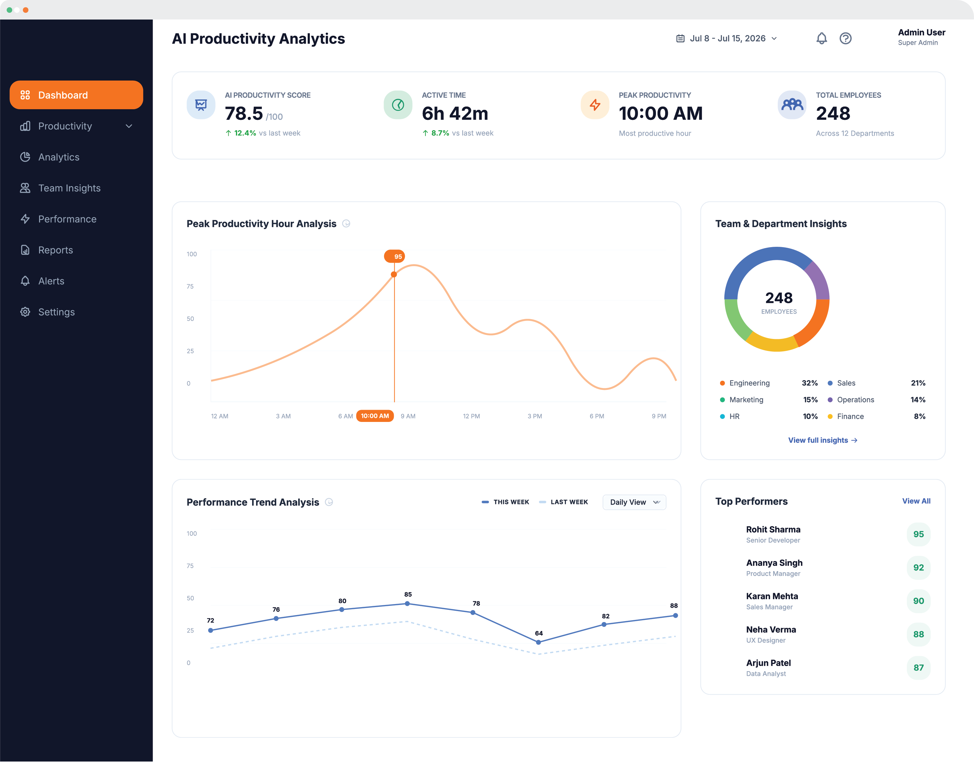Toggle LAST WEEK legend series
The height and width of the screenshot is (781, 974).
[x=563, y=502]
